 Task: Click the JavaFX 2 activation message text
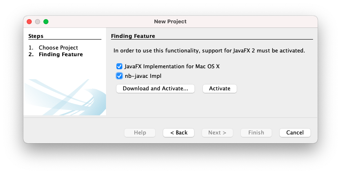209,51
